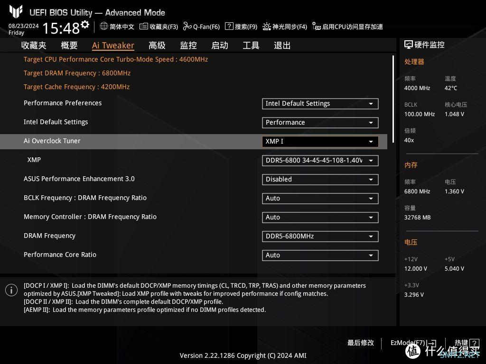486x364 pixels.
Task: Click the 3.296 V reading
Action: (414, 295)
